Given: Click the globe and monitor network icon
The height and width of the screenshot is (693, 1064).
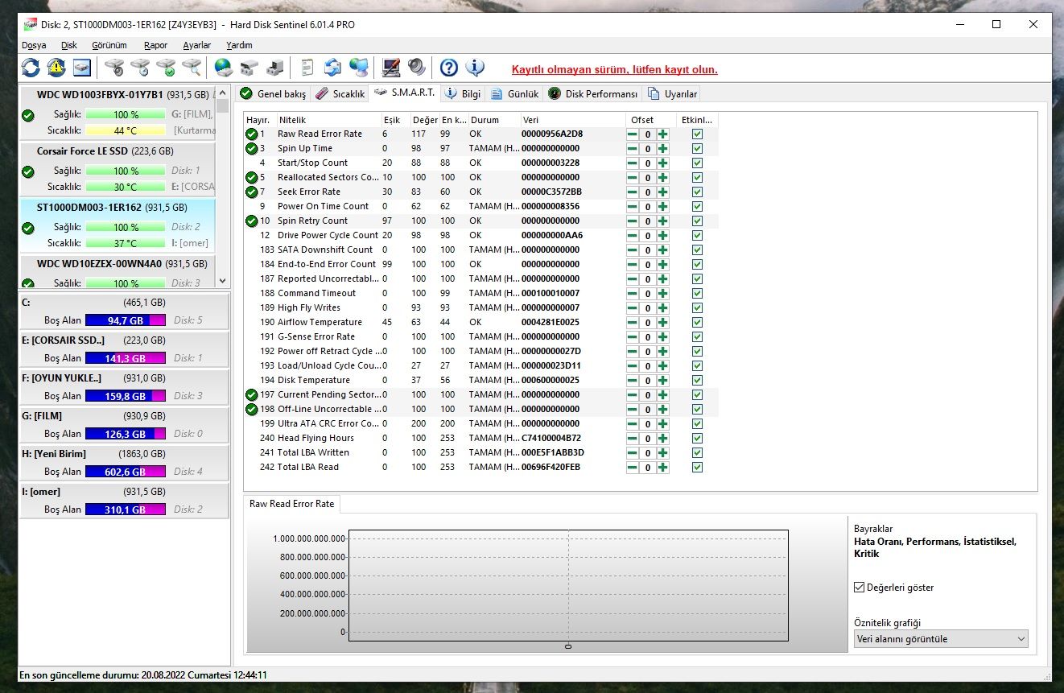Looking at the screenshot, I should click(359, 68).
